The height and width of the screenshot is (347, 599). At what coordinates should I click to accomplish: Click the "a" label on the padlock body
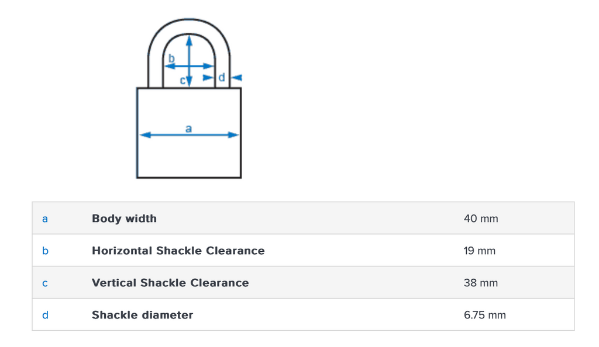coord(188,128)
